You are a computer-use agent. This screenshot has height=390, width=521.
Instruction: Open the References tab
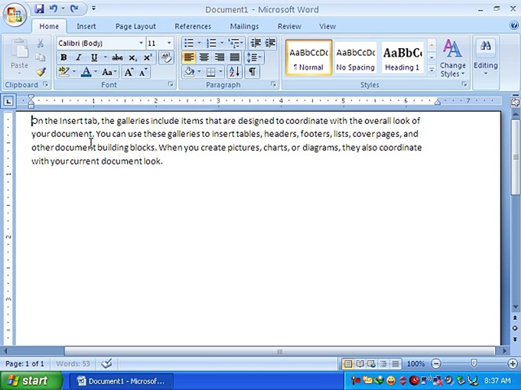point(193,26)
